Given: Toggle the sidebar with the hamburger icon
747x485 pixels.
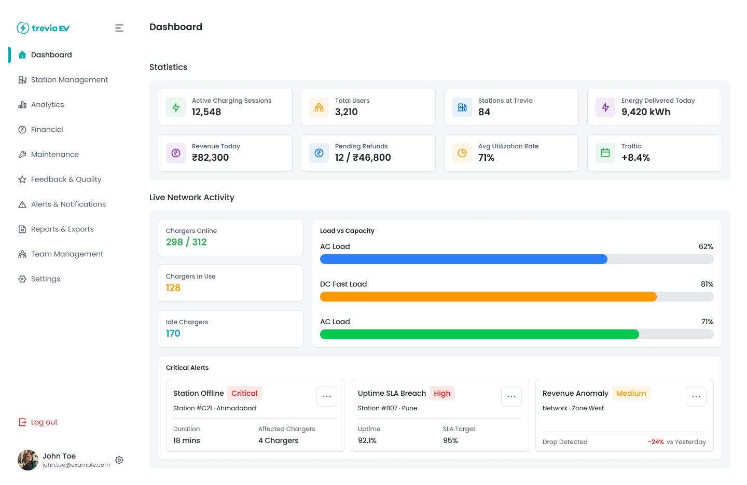Looking at the screenshot, I should point(119,28).
